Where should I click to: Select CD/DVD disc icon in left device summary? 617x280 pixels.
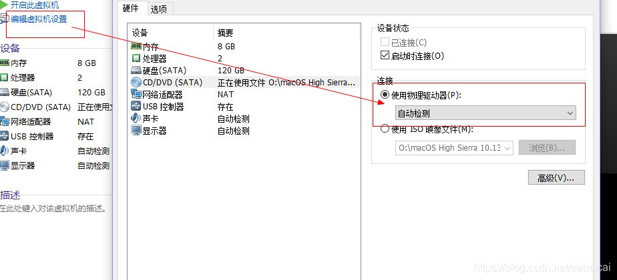coord(4,107)
